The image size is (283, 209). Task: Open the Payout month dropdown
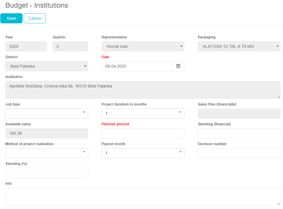pyautogui.click(x=143, y=153)
